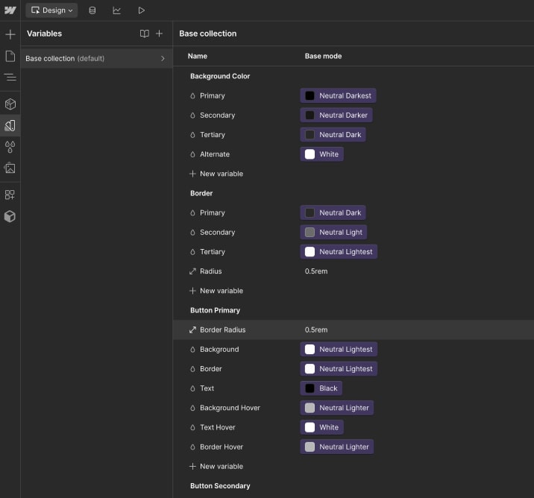Viewport: 534px width, 498px height.
Task: Click the Webflow logo icon
Action: [x=10, y=10]
